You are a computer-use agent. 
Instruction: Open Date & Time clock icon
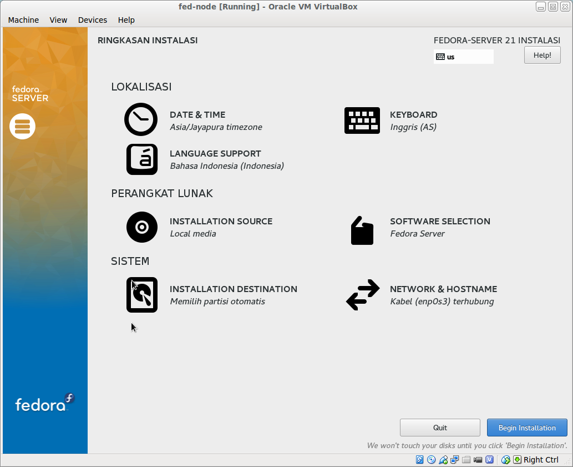click(141, 119)
